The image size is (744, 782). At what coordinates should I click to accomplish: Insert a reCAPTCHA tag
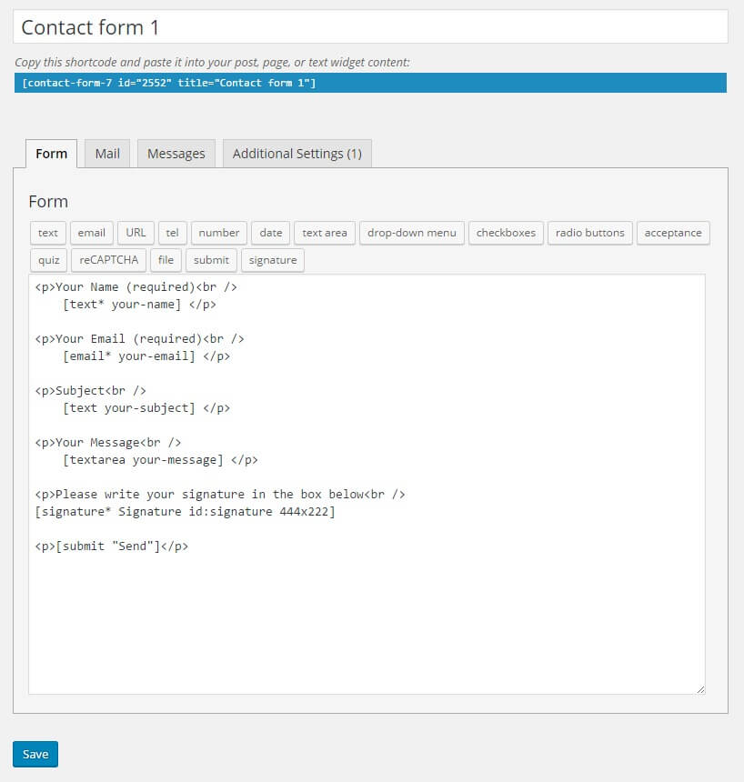coord(108,260)
